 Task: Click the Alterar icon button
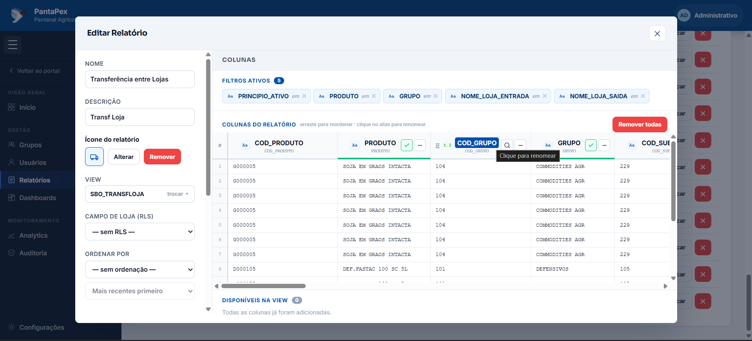(124, 157)
